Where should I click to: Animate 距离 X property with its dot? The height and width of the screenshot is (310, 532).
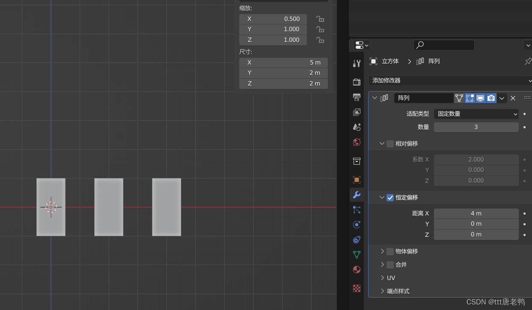tap(525, 213)
